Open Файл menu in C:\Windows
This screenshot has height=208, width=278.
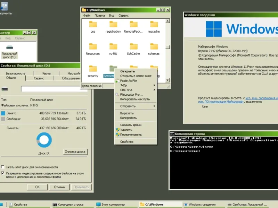(x=87, y=16)
